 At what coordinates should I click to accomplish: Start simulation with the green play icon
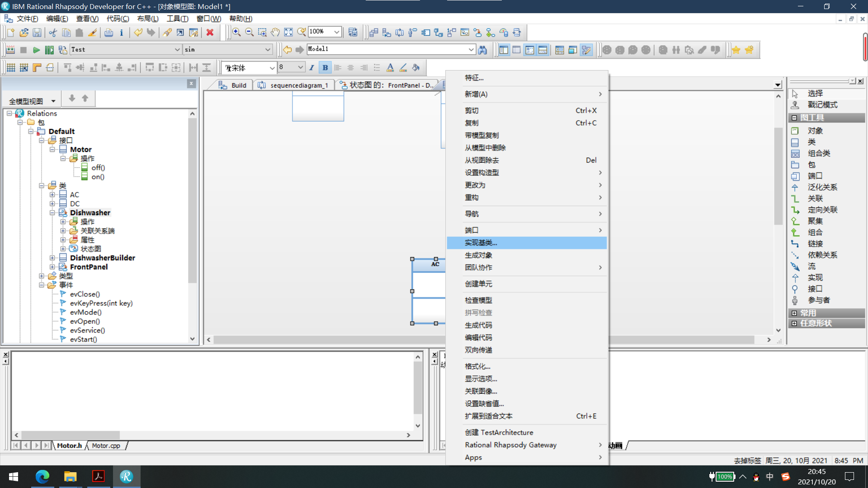pyautogui.click(x=37, y=50)
